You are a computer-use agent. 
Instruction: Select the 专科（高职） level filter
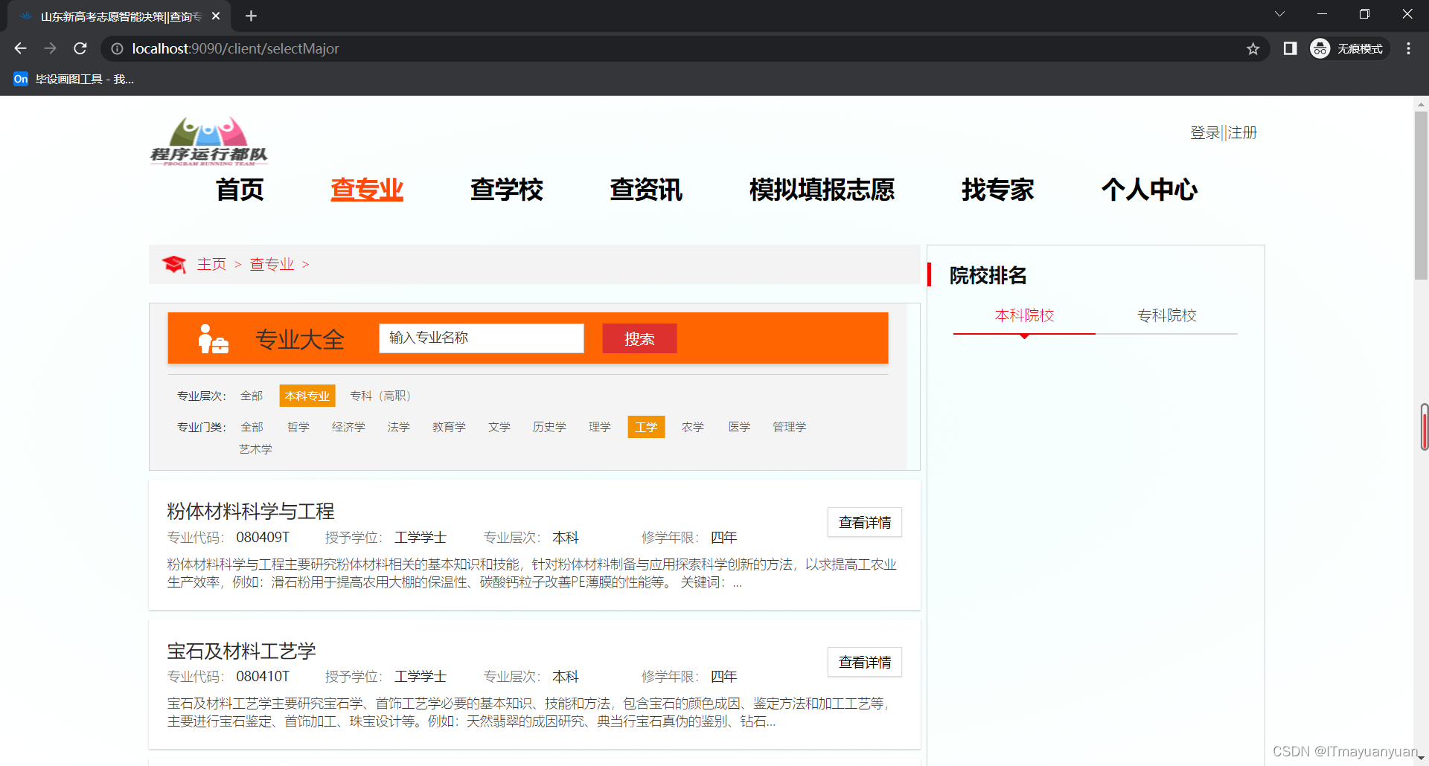click(381, 396)
